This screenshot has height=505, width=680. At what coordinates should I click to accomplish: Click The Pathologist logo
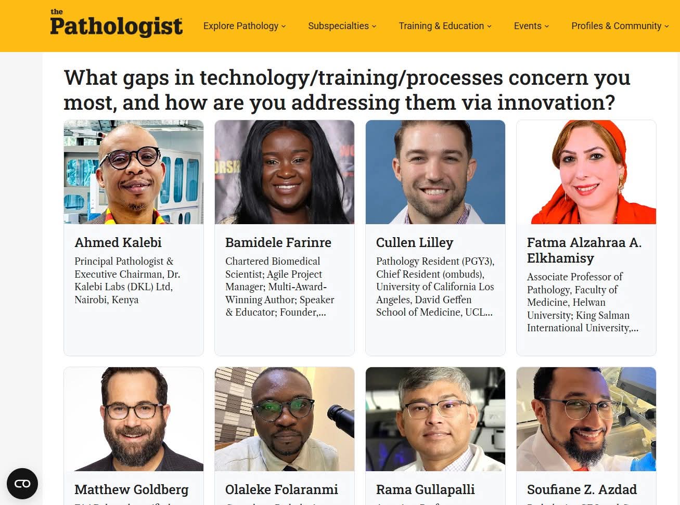tap(116, 24)
